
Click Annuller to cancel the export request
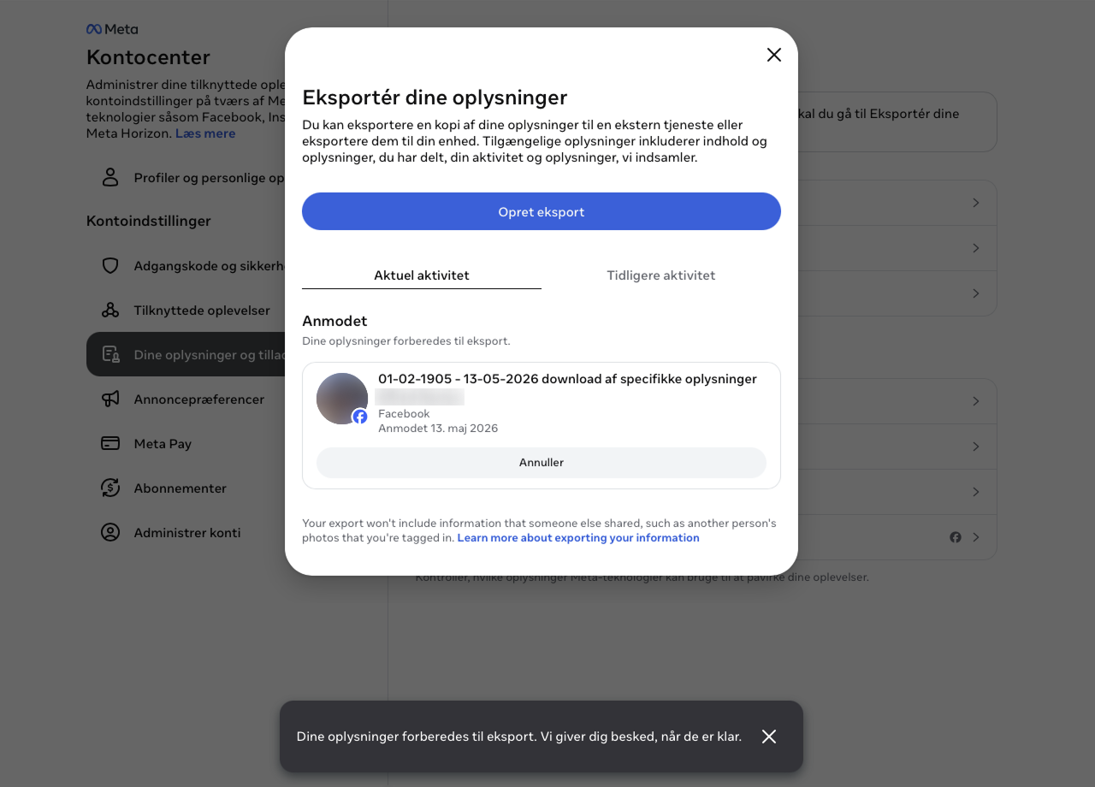click(x=542, y=463)
